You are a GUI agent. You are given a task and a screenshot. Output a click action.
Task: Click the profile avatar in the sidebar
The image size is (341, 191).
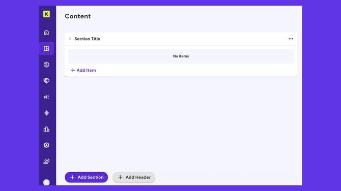tap(46, 182)
